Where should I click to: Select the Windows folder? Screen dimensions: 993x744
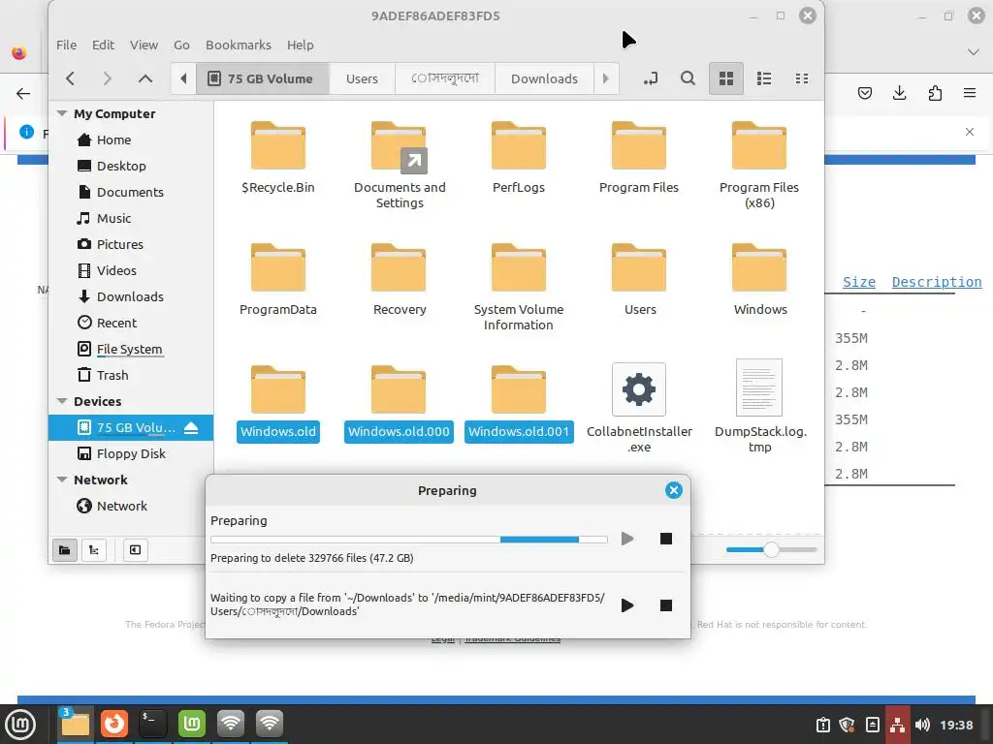758,279
